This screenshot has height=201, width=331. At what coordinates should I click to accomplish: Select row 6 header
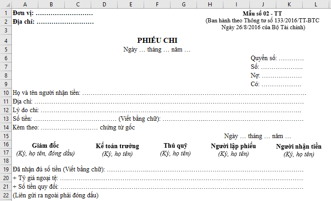[6, 58]
